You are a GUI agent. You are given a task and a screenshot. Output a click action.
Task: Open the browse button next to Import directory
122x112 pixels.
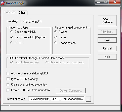pyautogui.click(x=88, y=99)
